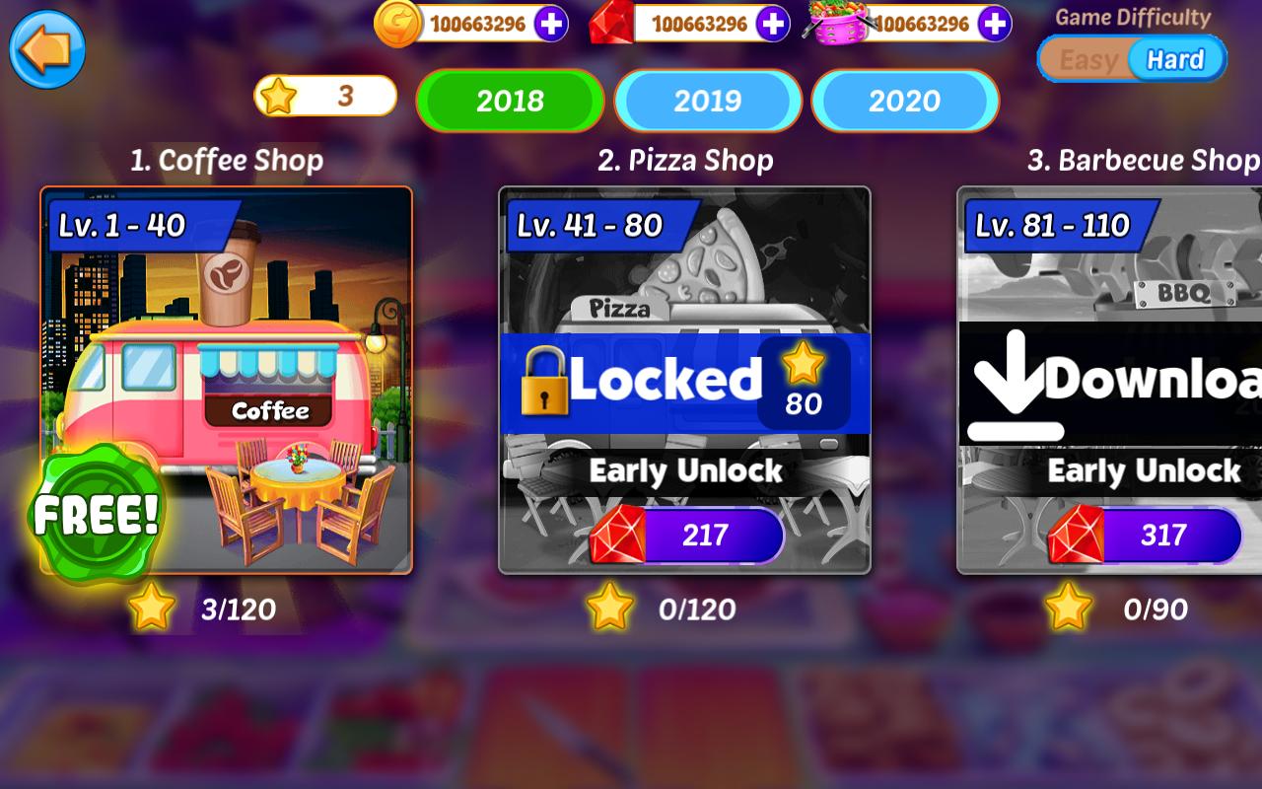The image size is (1262, 789).
Task: Tap the star counter showing 3
Action: pos(326,96)
